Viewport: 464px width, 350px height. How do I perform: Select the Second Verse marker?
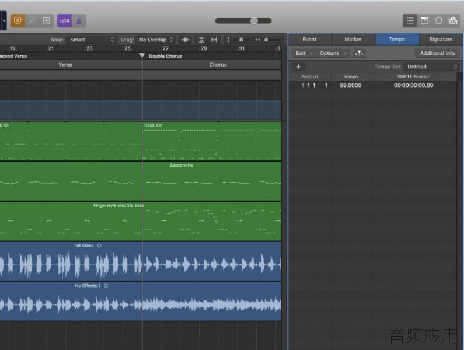point(13,56)
